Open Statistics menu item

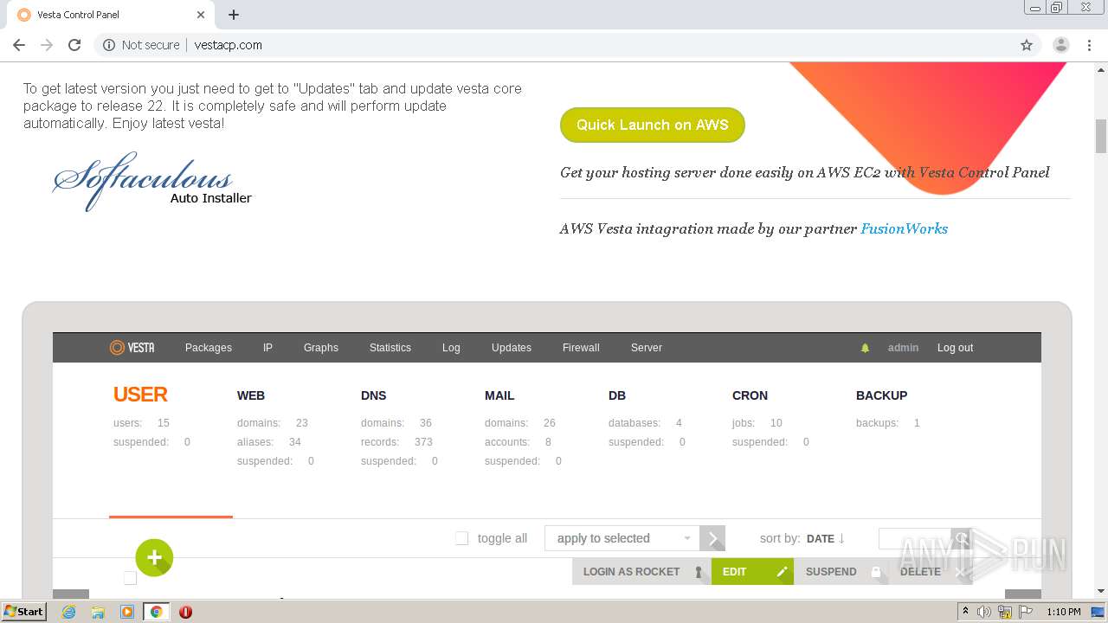pyautogui.click(x=390, y=348)
